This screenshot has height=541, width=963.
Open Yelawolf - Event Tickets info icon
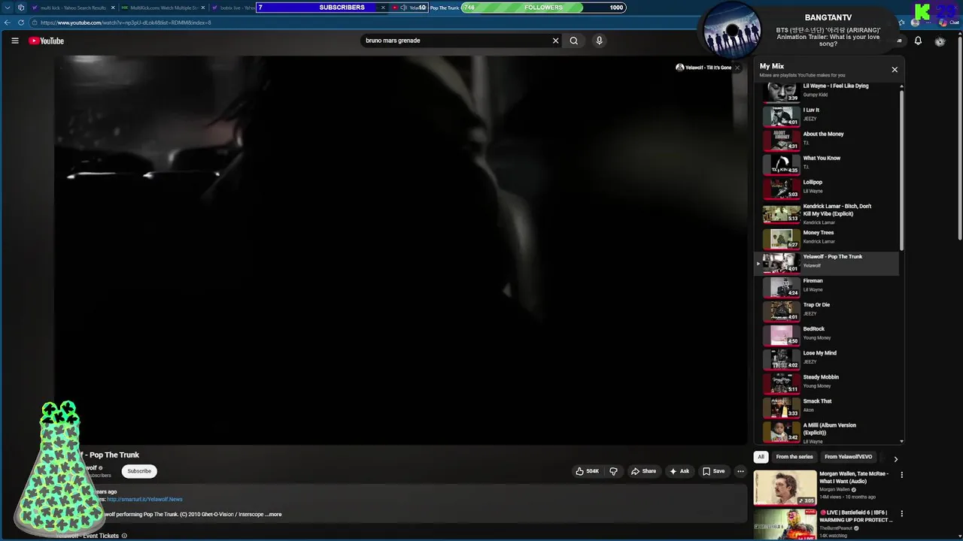point(124,536)
